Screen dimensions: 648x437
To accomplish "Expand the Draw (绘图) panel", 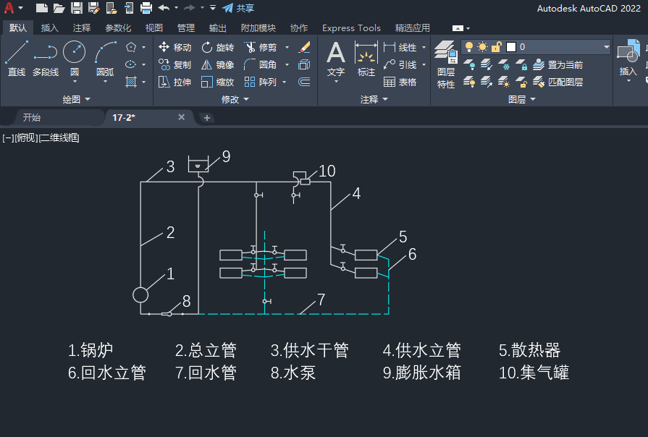I will (76, 98).
